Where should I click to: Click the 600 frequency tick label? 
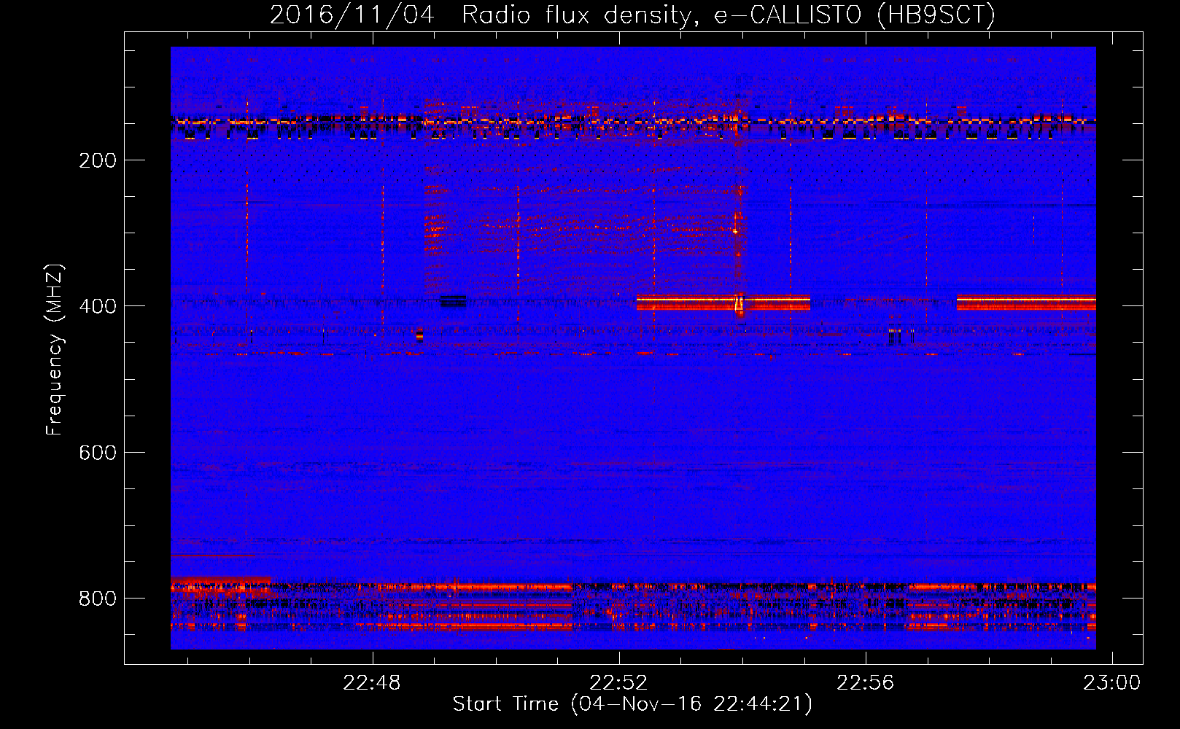click(x=98, y=453)
